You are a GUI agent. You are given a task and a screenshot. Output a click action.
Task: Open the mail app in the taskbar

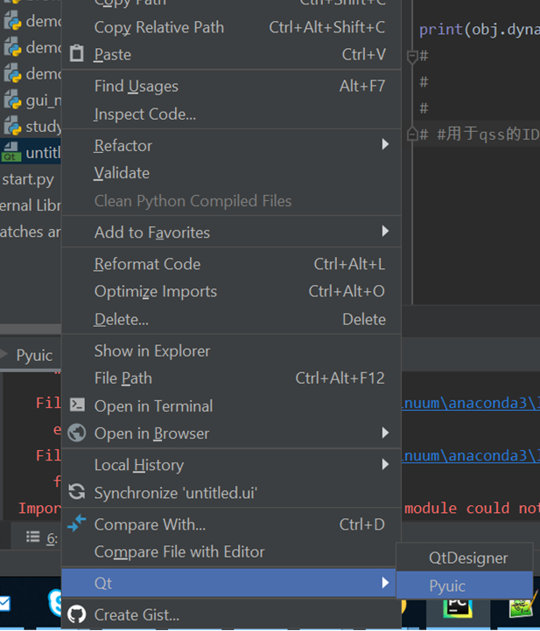(x=5, y=603)
